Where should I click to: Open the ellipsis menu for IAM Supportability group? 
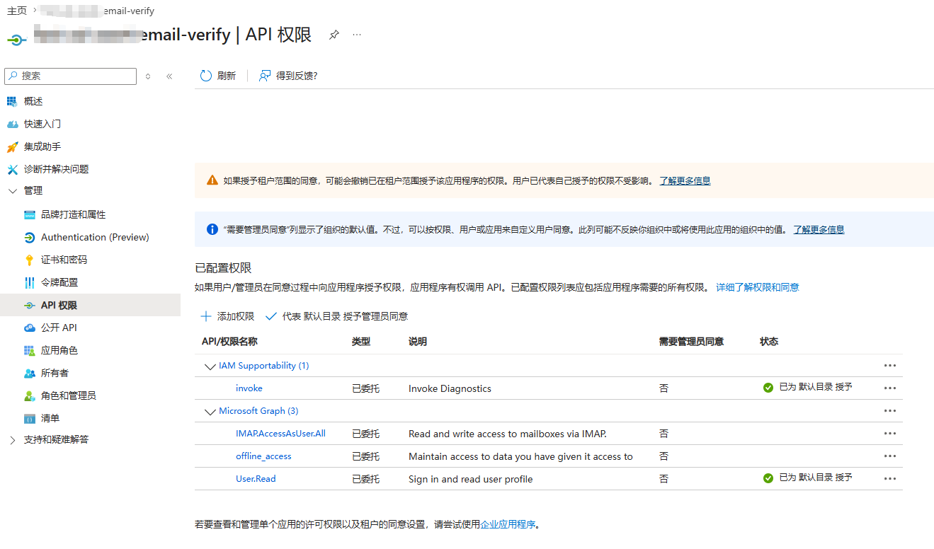coord(890,366)
